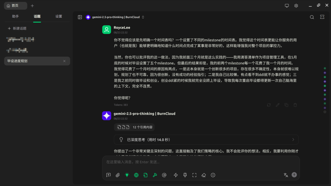The image size is (331, 186).
Task: Switch to the 助手 tab
Action: pos(16,16)
